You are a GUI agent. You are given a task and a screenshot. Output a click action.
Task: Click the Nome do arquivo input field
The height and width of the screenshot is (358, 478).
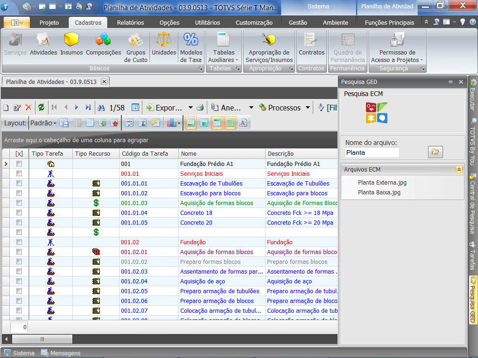[372, 152]
